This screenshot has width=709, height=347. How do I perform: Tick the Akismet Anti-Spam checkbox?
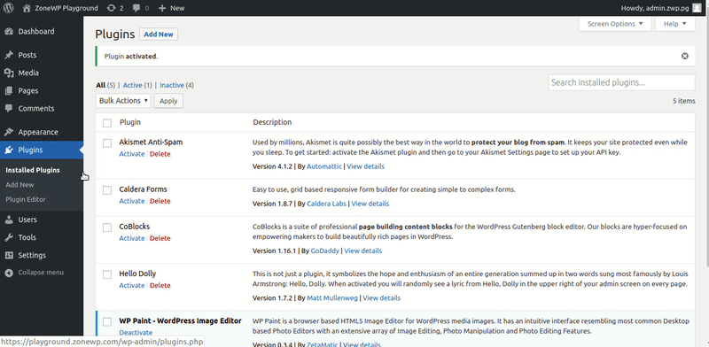point(107,143)
